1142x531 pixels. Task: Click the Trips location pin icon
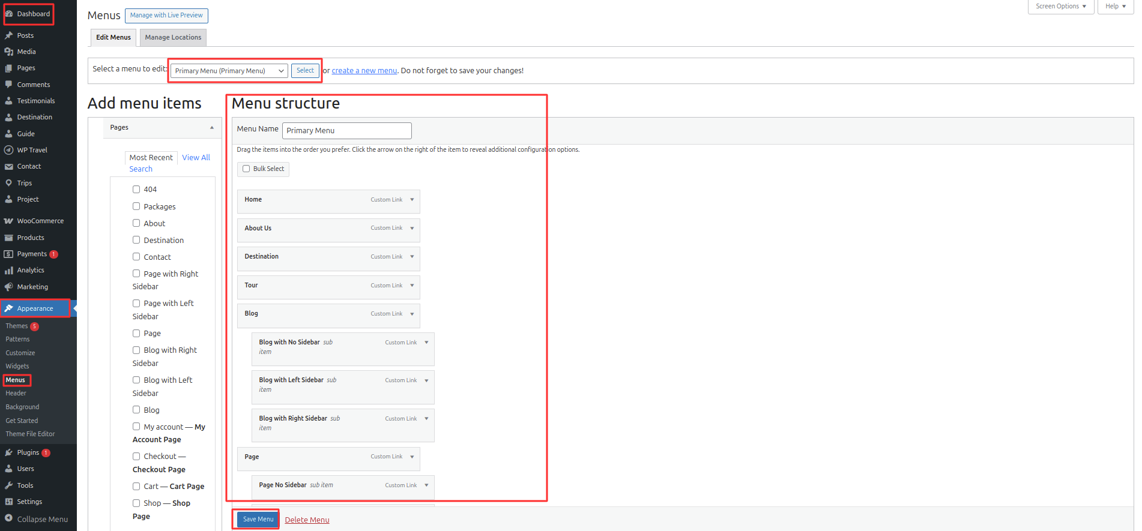[x=9, y=183]
